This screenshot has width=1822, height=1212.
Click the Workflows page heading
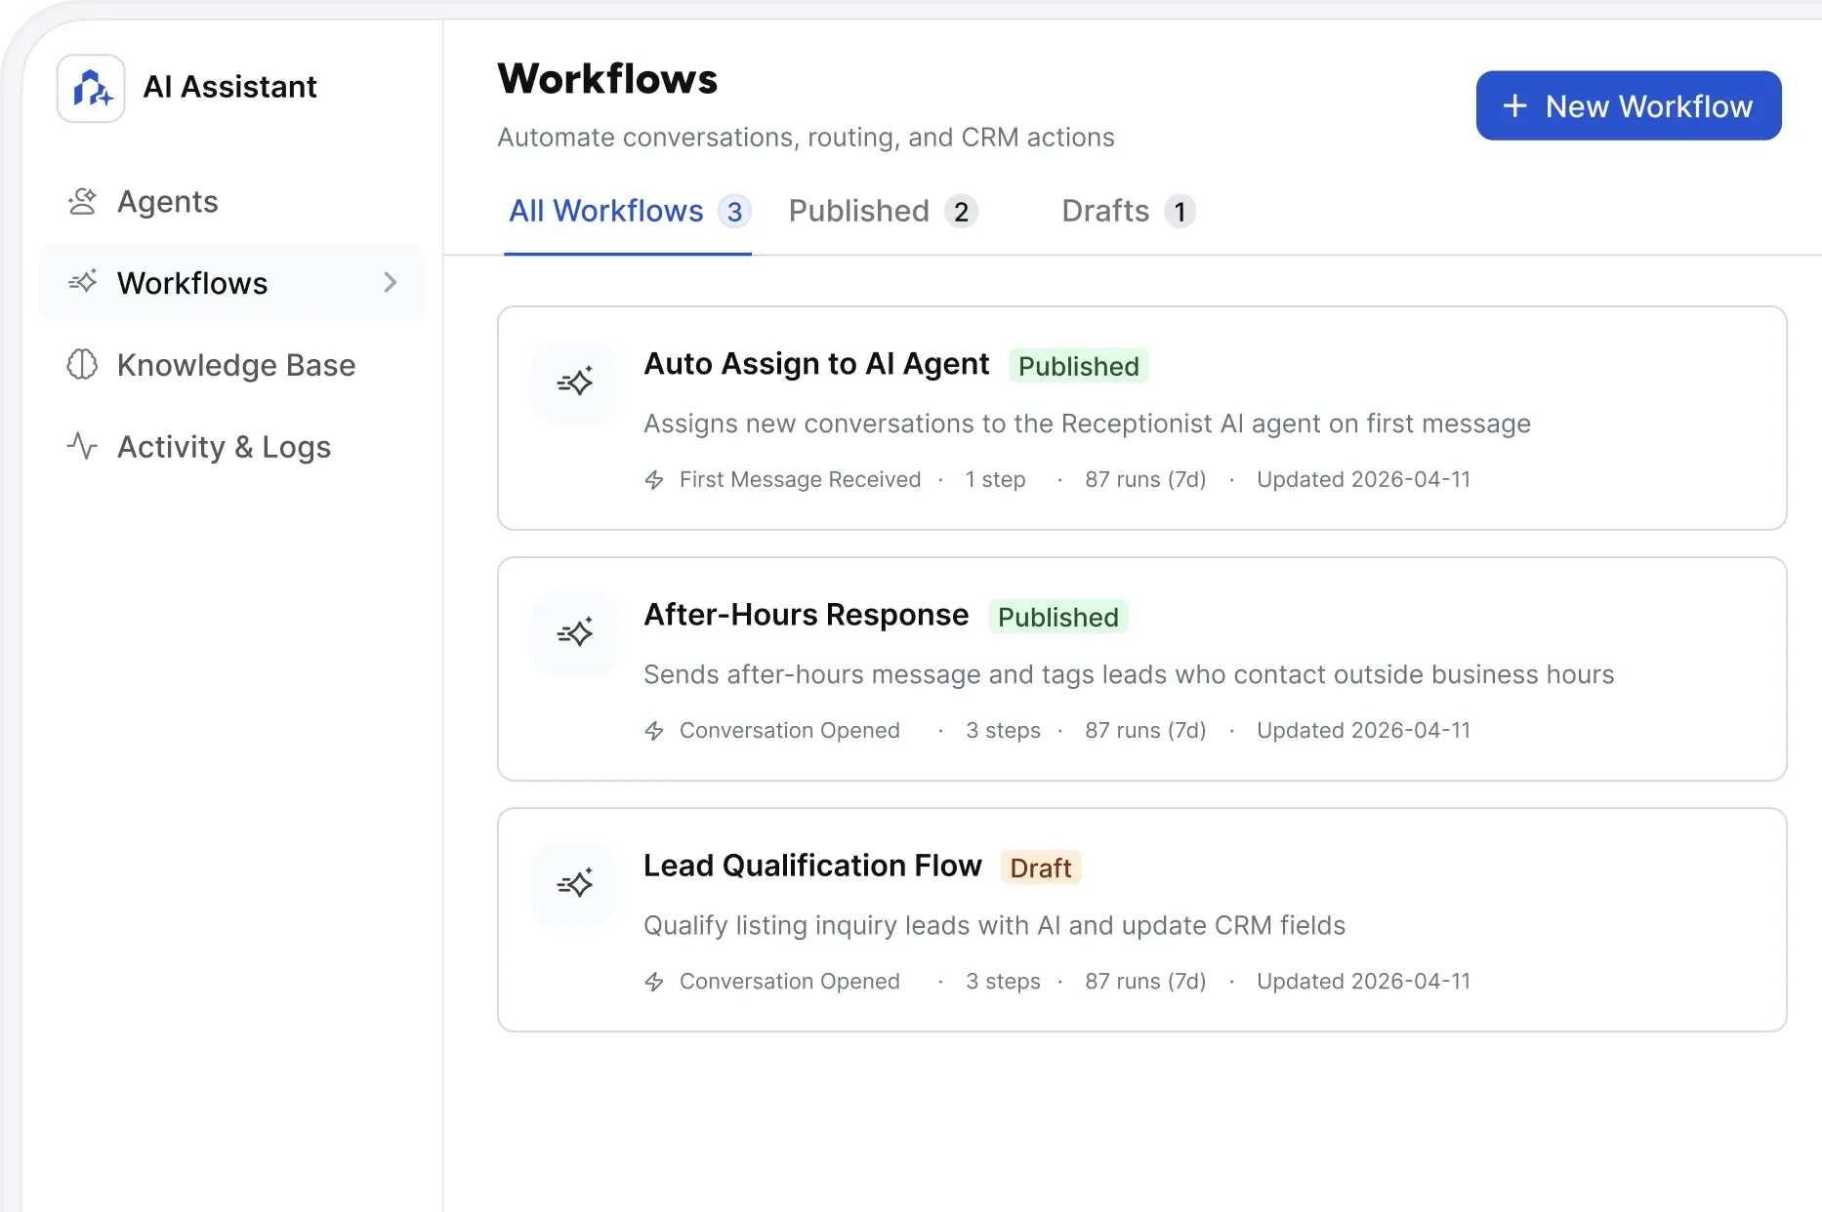tap(607, 79)
